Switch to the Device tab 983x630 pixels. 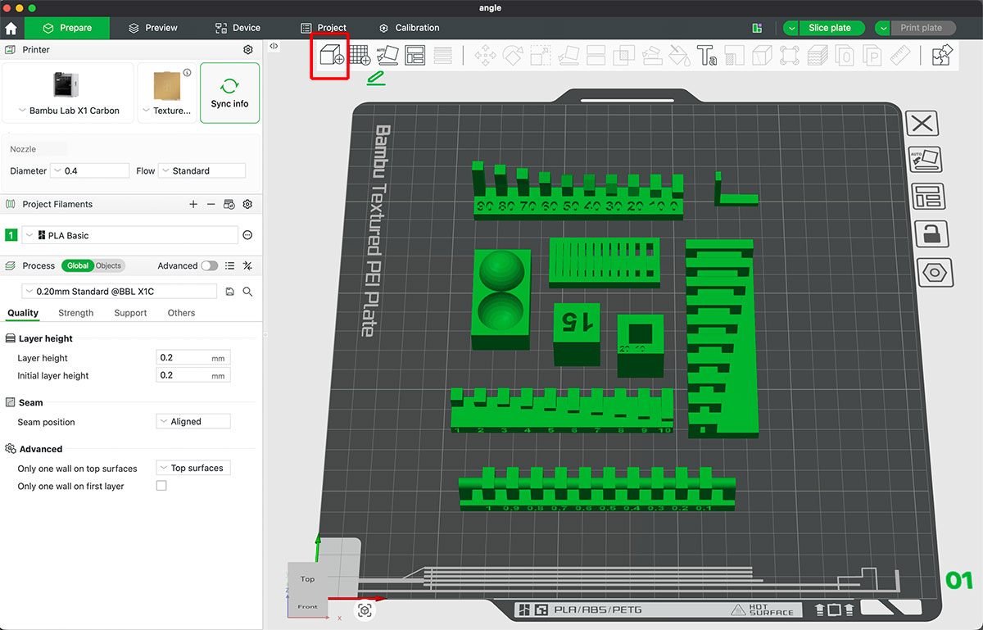coord(238,28)
